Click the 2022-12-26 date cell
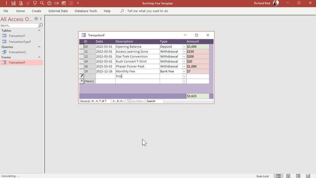Screen dimensions: 316x178 tap(105, 71)
